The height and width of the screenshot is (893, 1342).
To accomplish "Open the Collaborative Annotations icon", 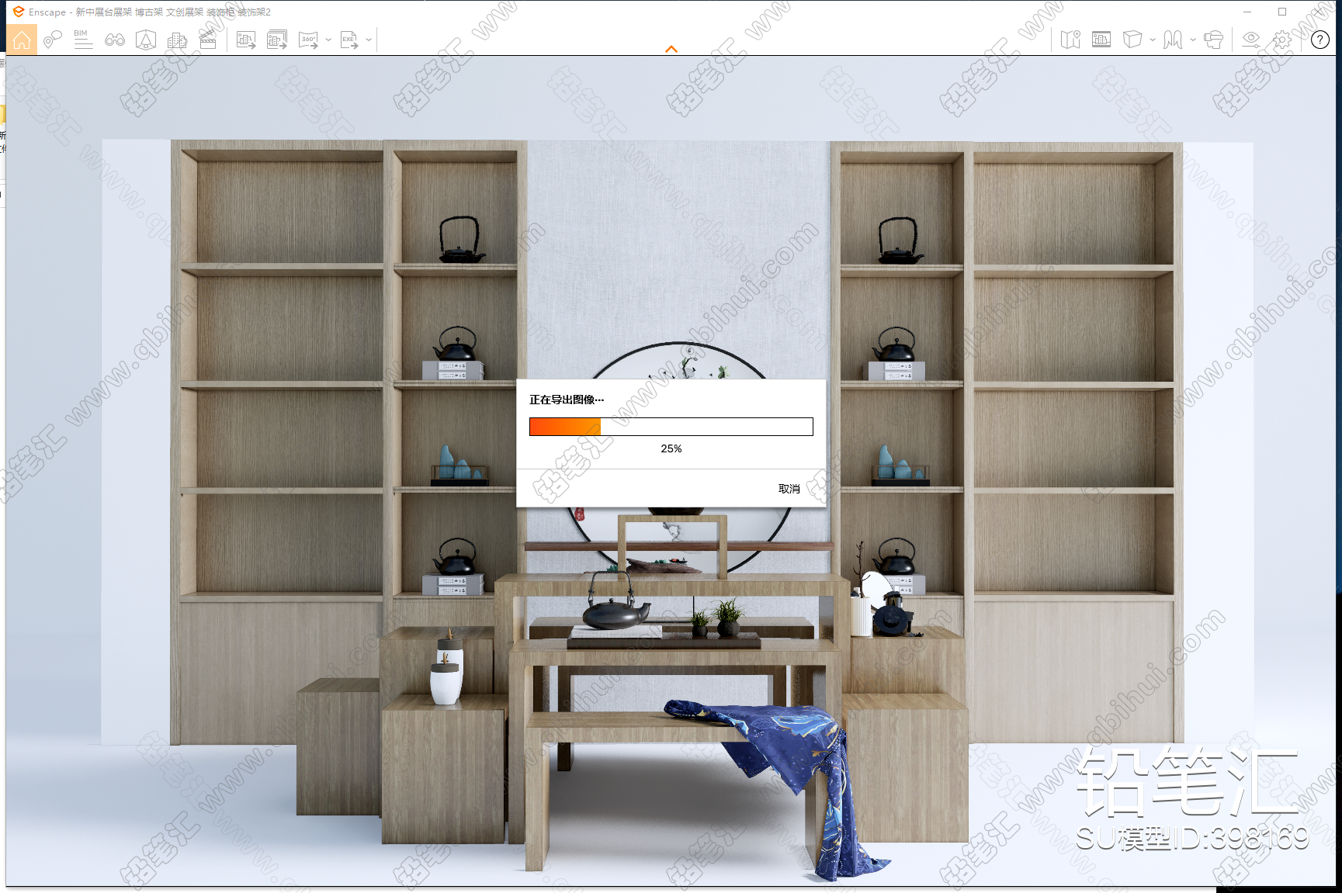I will click(x=52, y=40).
